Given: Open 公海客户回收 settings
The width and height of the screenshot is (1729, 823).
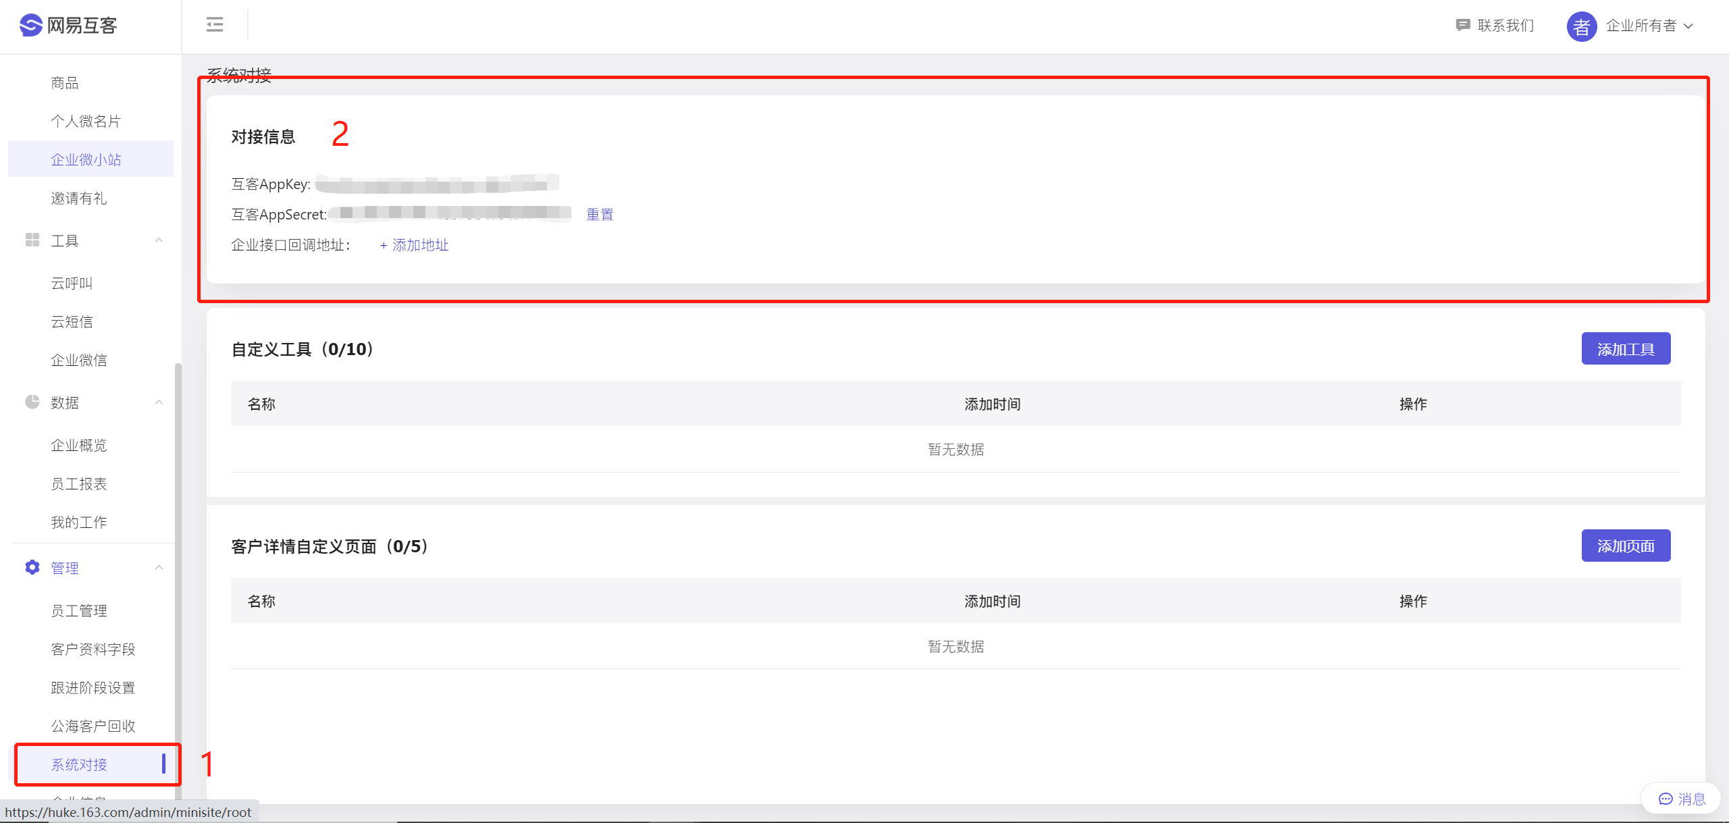Looking at the screenshot, I should [x=93, y=726].
